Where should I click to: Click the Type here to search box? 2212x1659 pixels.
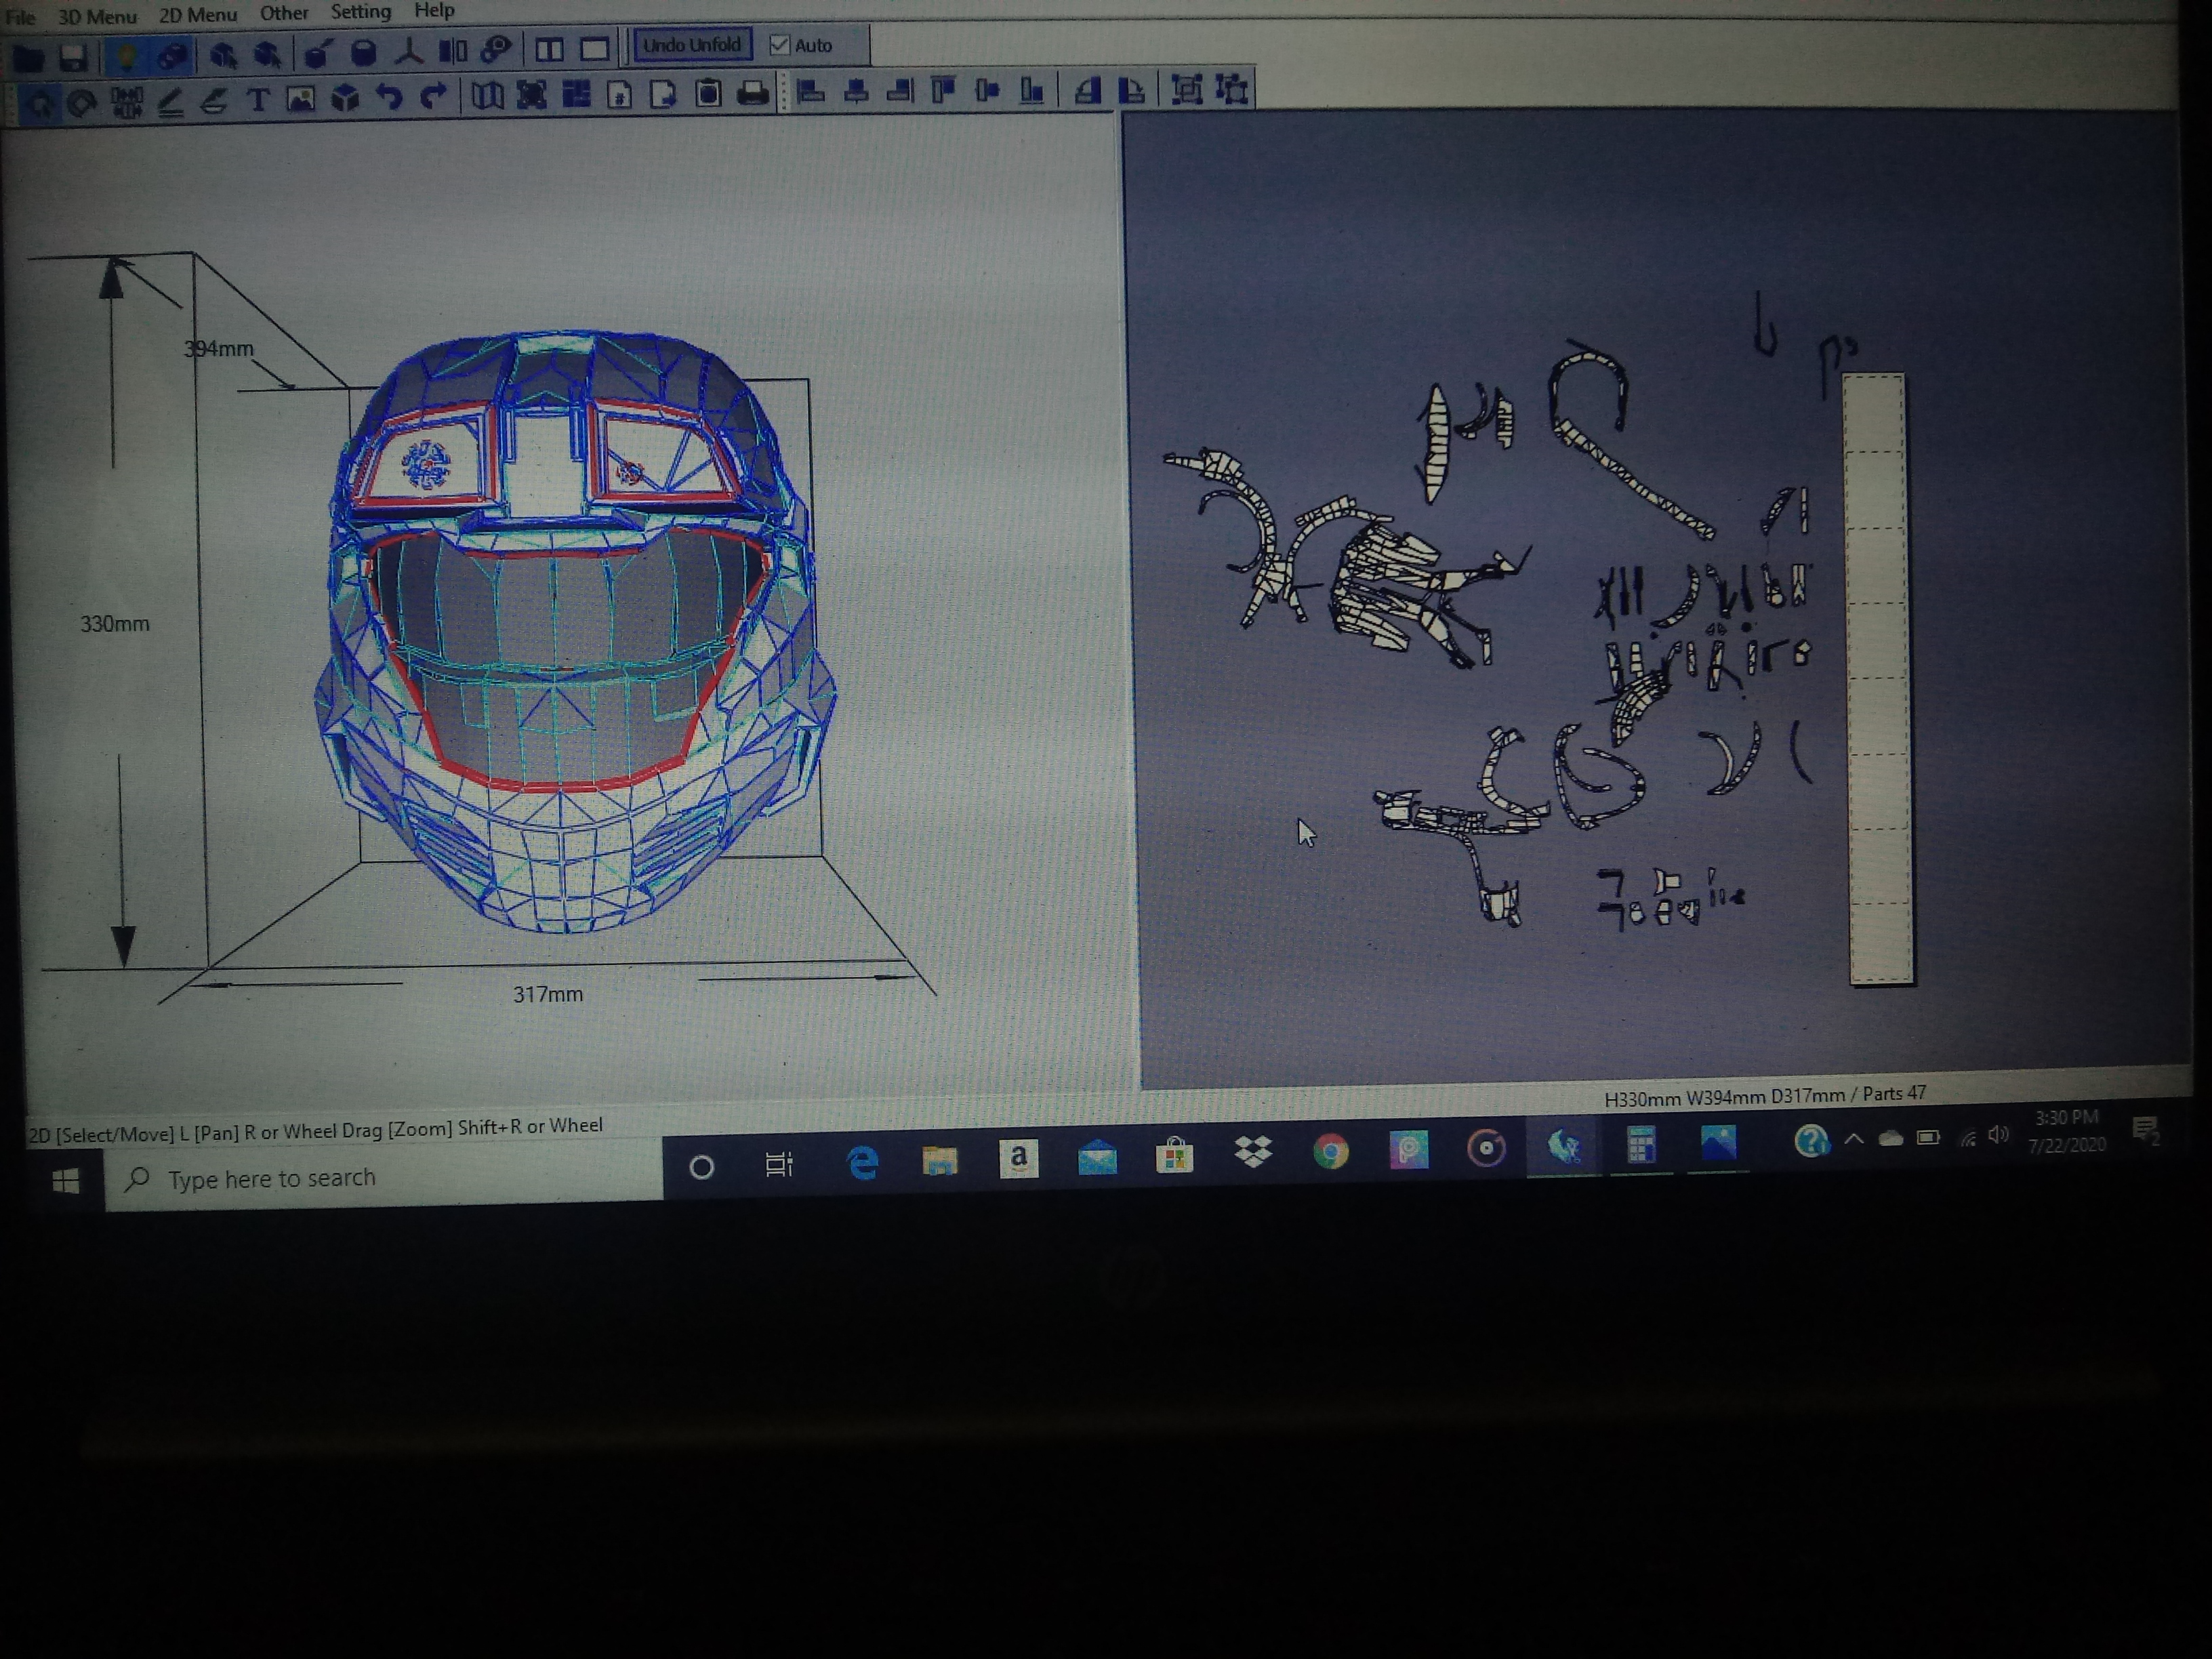click(385, 1177)
